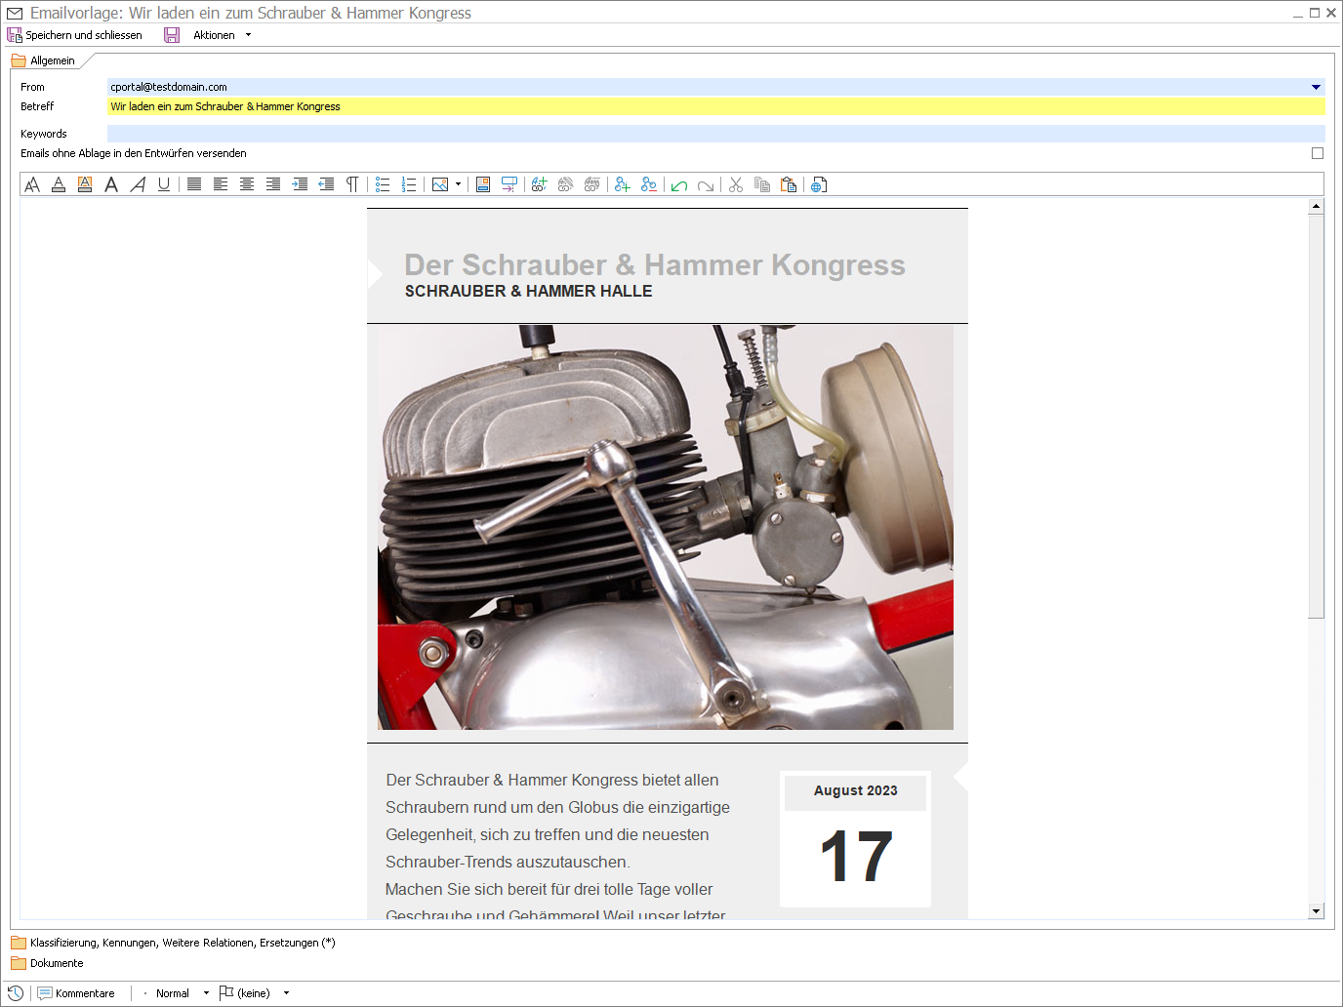Open the Kommentare panel
Screen dimensions: 1343x1007
point(76,993)
